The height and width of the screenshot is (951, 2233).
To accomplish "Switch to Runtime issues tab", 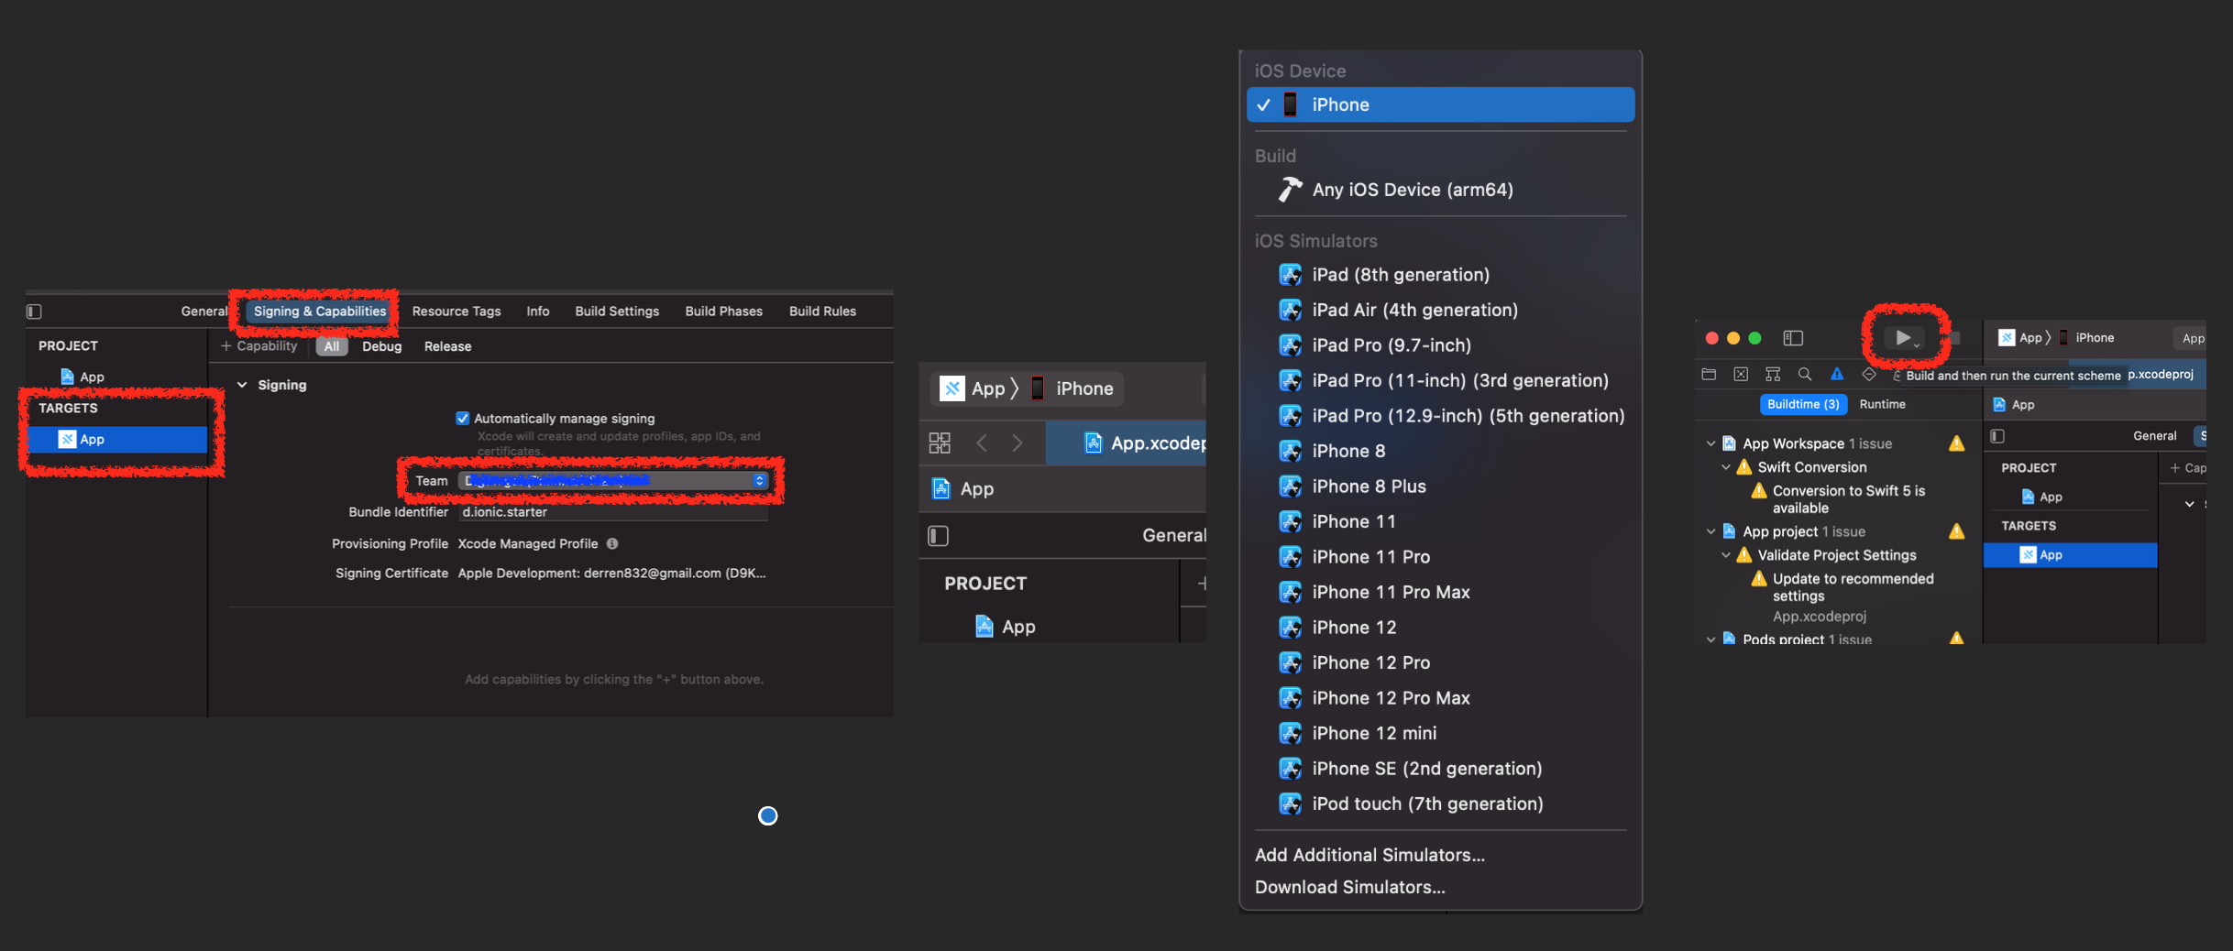I will [x=1882, y=404].
